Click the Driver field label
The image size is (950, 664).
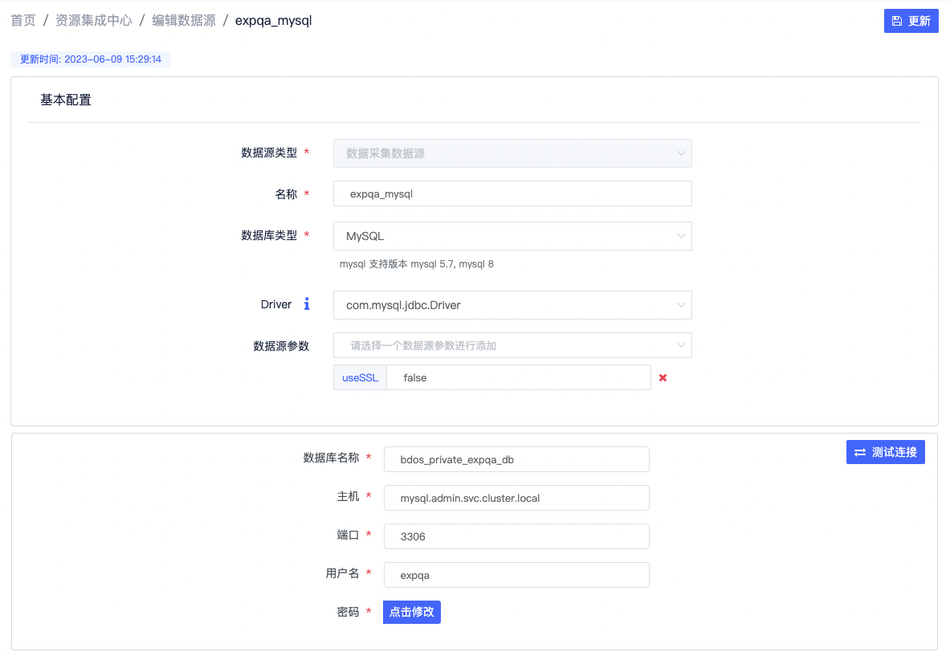click(276, 304)
